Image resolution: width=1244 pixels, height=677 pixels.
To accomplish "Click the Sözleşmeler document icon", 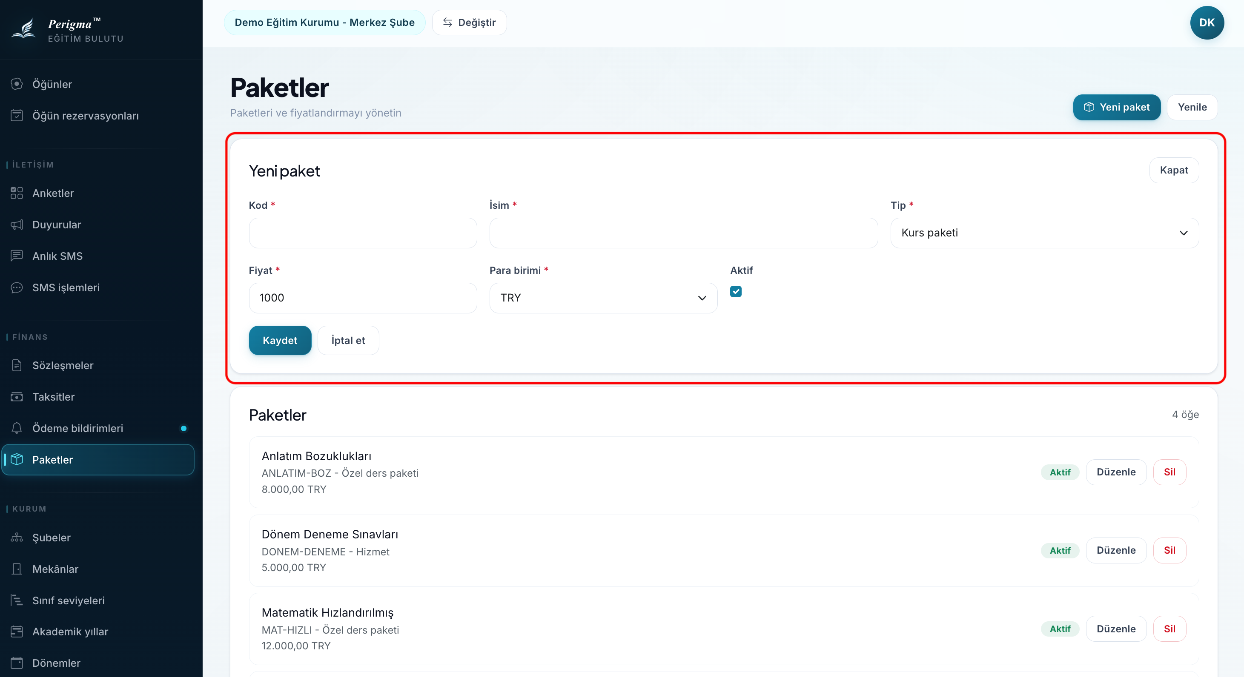I will [17, 365].
